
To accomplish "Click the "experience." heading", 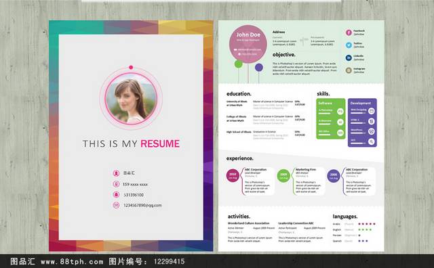I will [x=239, y=158].
